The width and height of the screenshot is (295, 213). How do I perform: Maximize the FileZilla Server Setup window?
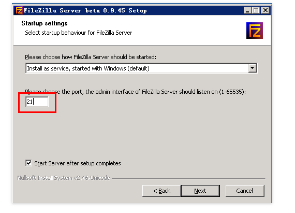(256, 10)
